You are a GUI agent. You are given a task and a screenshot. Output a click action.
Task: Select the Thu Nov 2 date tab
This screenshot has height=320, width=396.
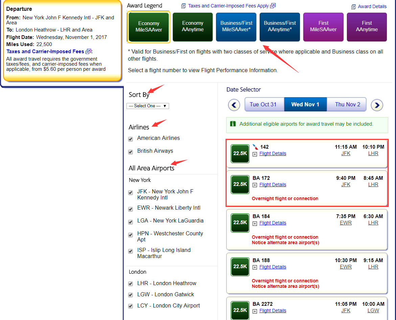coord(347,105)
